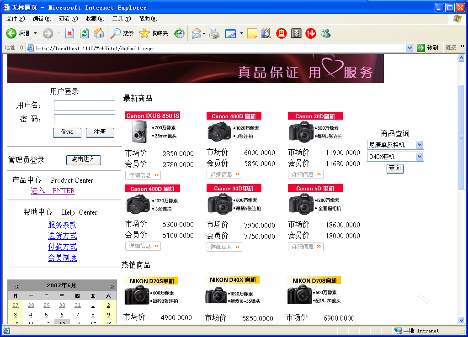Click the 点击进入 admin login button
This screenshot has height=337, width=468.
coord(84,160)
